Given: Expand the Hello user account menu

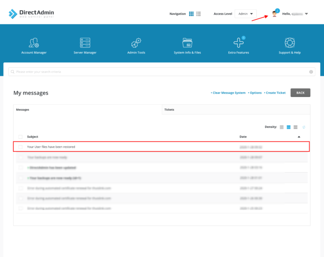Looking at the screenshot, I should 306,14.
